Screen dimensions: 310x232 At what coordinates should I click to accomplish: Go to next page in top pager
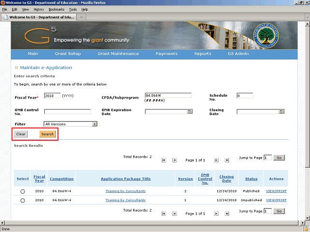pyautogui.click(x=217, y=160)
